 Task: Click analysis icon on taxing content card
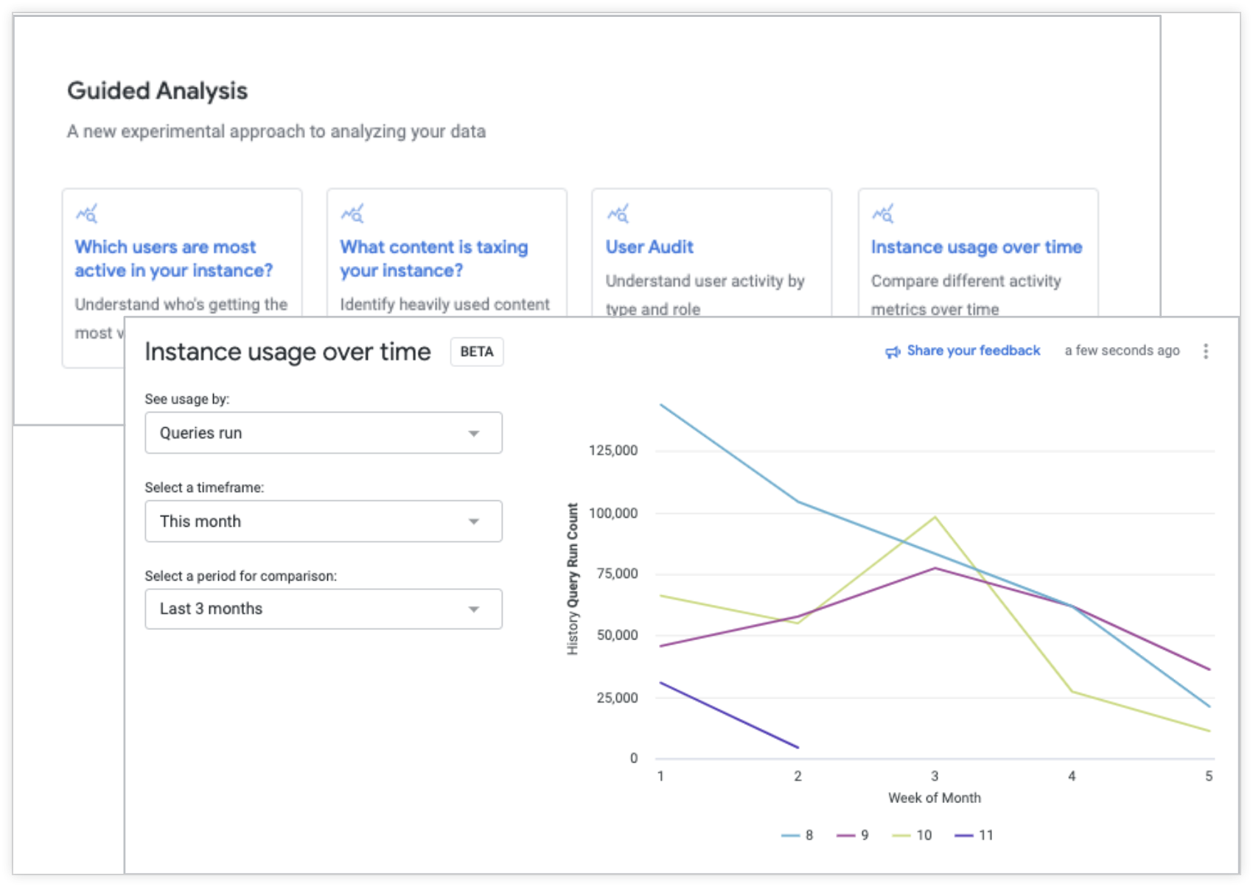352,214
